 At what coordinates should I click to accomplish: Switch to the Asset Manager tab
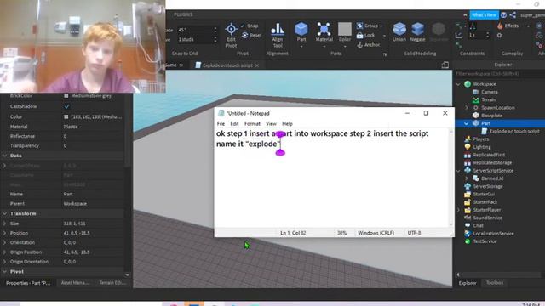coord(75,283)
